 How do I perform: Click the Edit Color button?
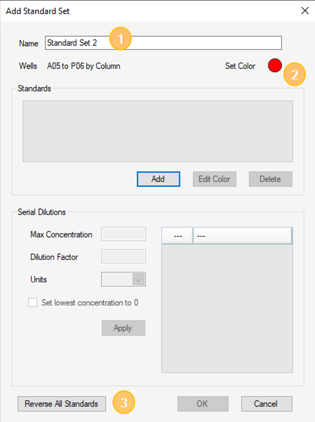point(214,179)
